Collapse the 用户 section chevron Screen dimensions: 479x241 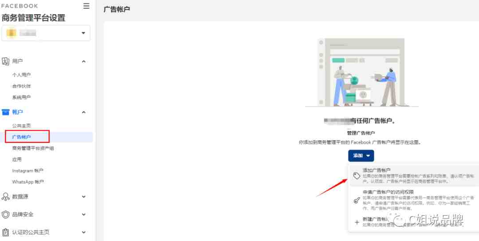pyautogui.click(x=84, y=61)
